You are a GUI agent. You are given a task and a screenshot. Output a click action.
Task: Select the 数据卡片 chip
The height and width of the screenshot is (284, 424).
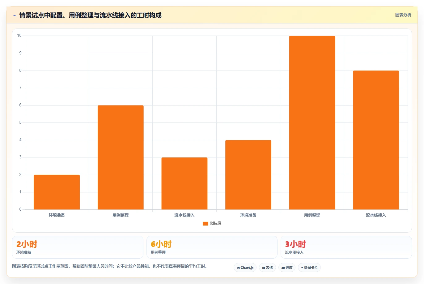click(x=309, y=268)
